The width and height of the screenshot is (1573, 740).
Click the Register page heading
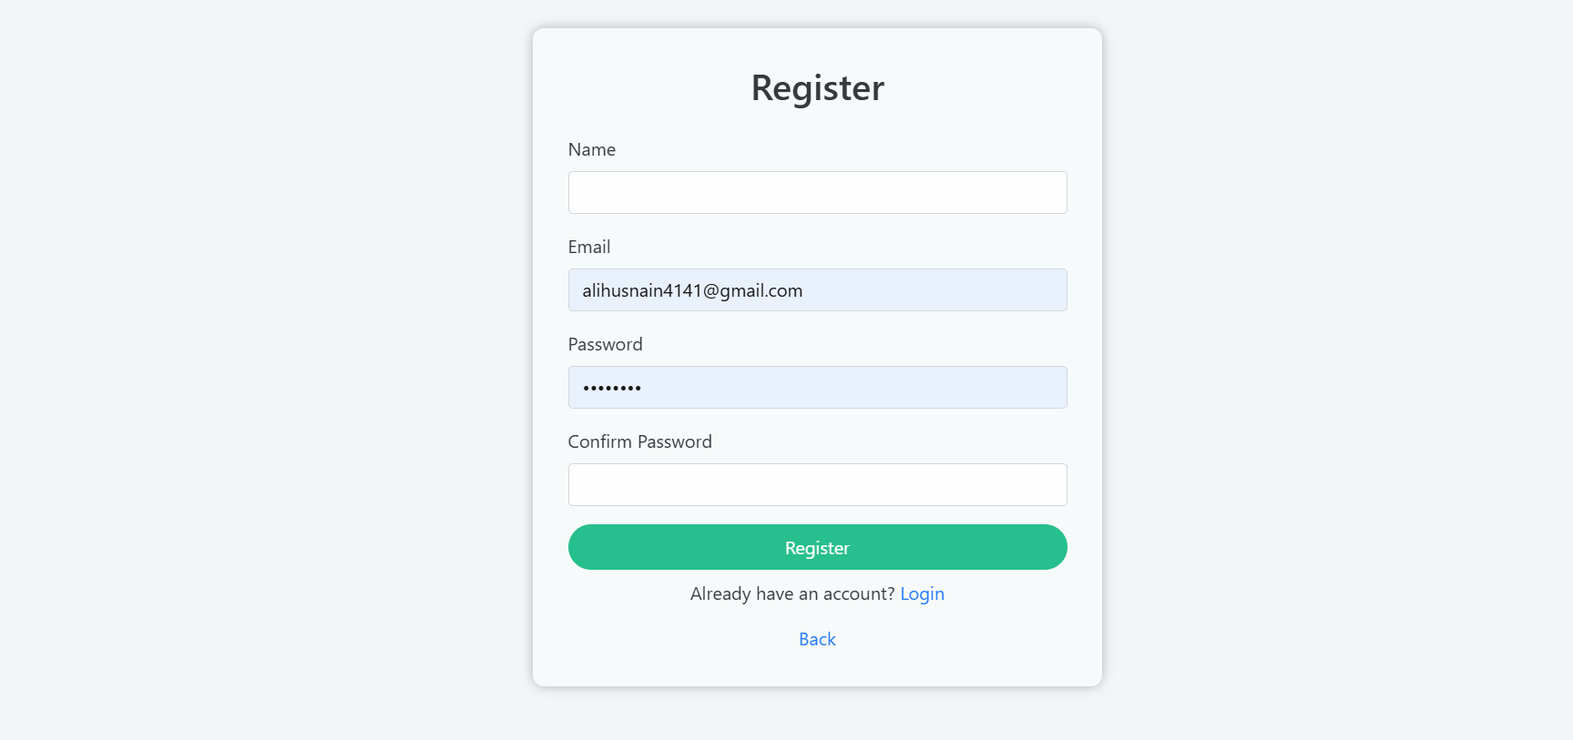pyautogui.click(x=817, y=88)
